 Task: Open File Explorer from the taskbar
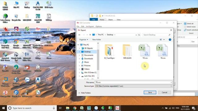tap(67, 108)
